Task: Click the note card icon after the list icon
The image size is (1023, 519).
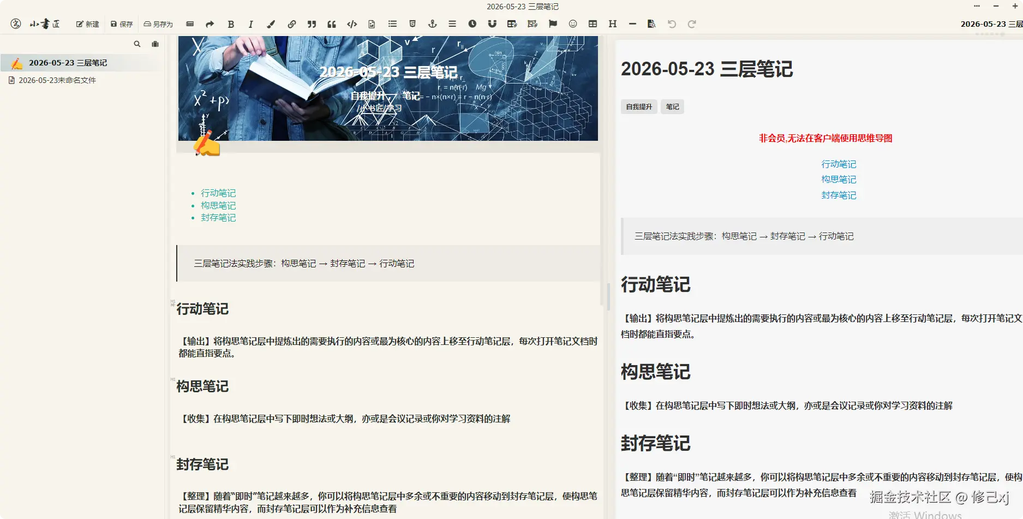Action: point(412,24)
